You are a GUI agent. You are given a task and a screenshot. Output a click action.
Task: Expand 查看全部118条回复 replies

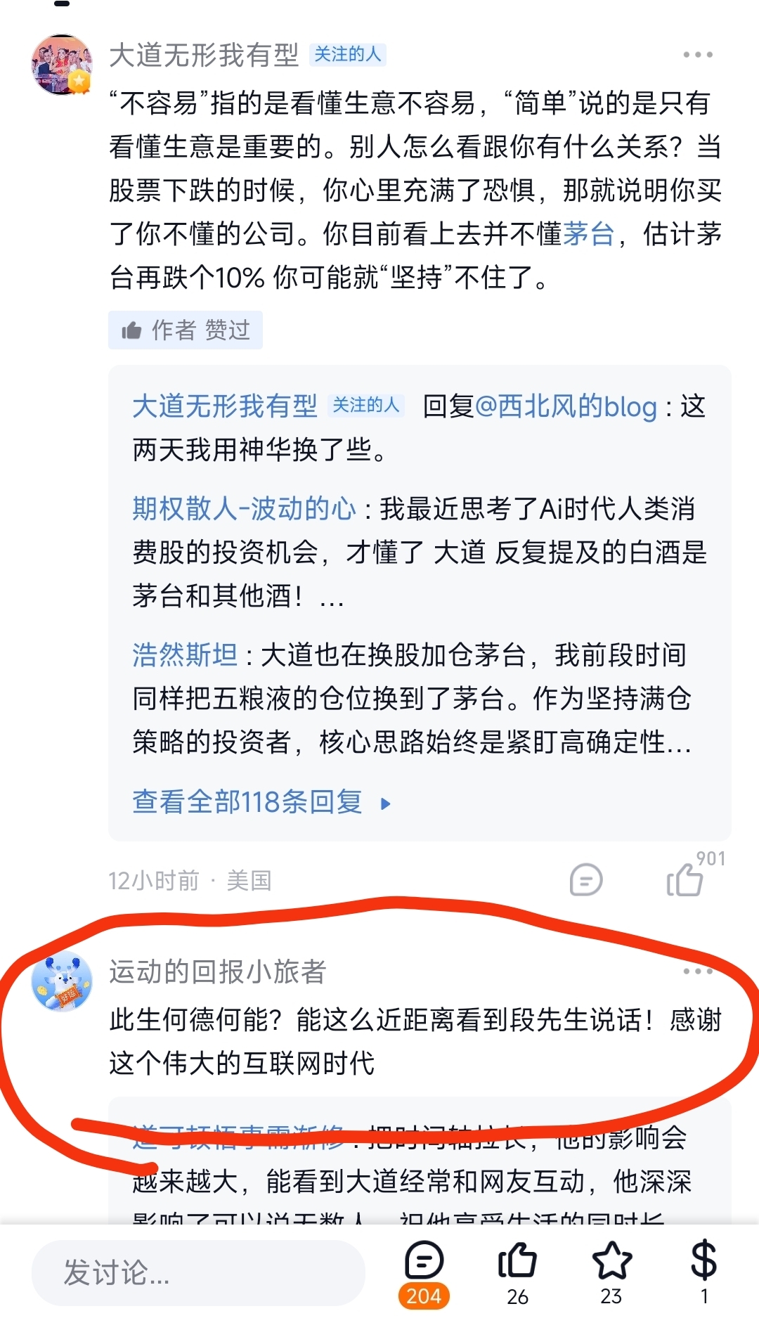click(x=261, y=801)
